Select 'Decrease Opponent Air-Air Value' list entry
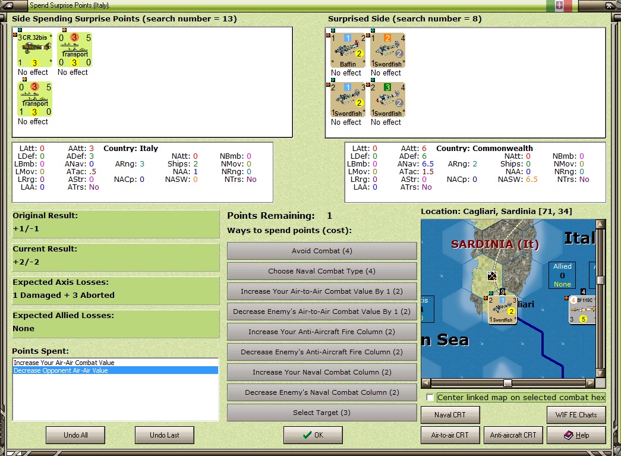This screenshot has height=456, width=621. (115, 370)
